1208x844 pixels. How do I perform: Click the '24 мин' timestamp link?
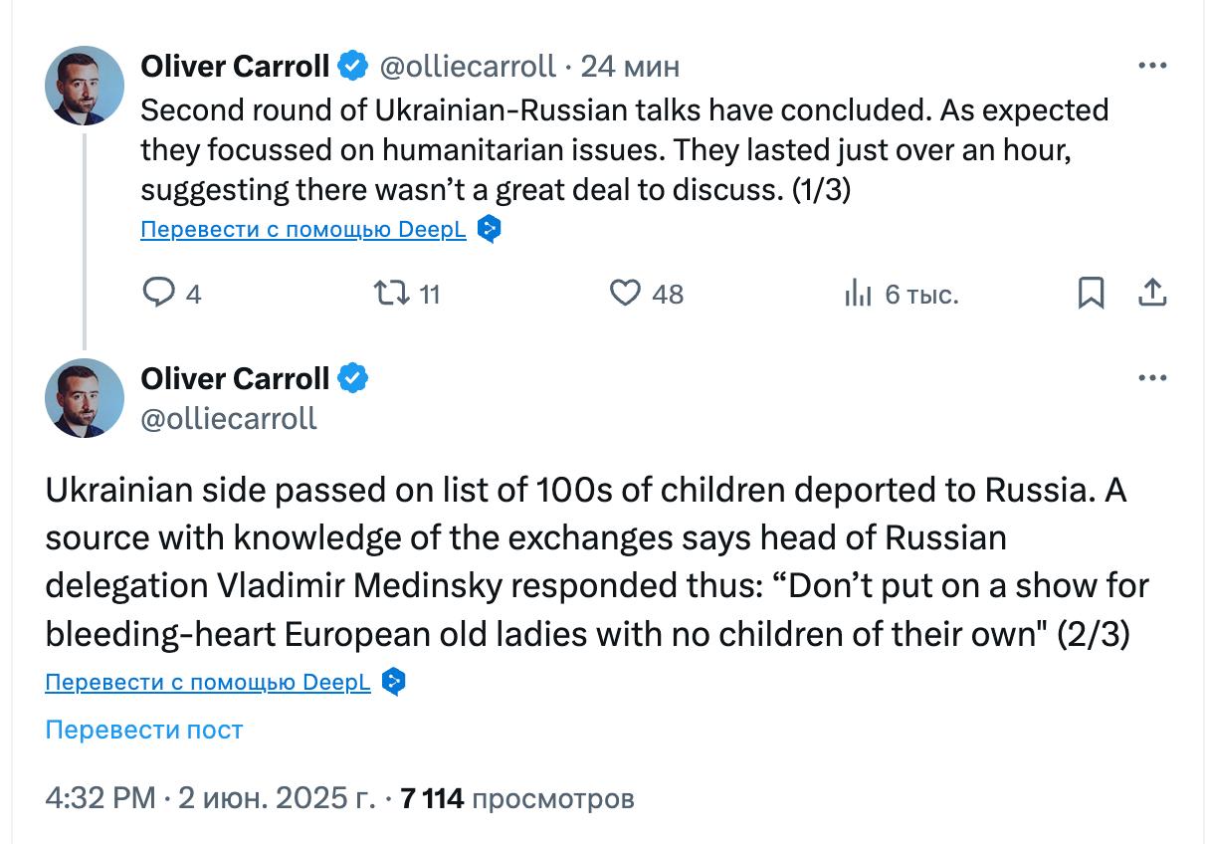pyautogui.click(x=630, y=67)
